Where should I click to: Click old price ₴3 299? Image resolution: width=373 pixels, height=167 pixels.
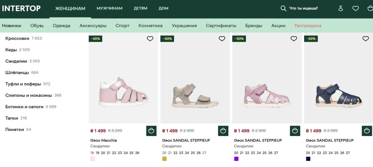(115, 131)
